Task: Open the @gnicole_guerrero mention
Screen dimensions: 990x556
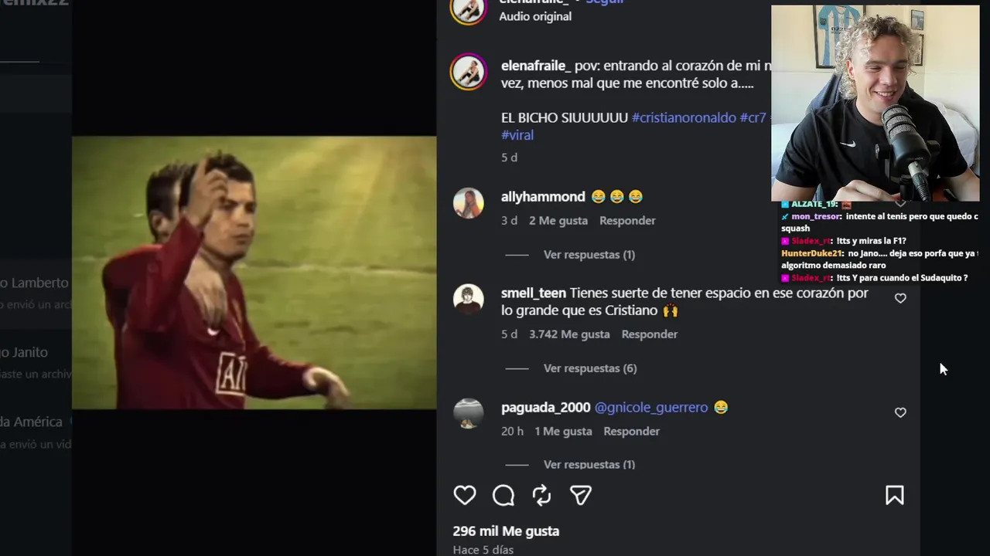Action: point(651,407)
